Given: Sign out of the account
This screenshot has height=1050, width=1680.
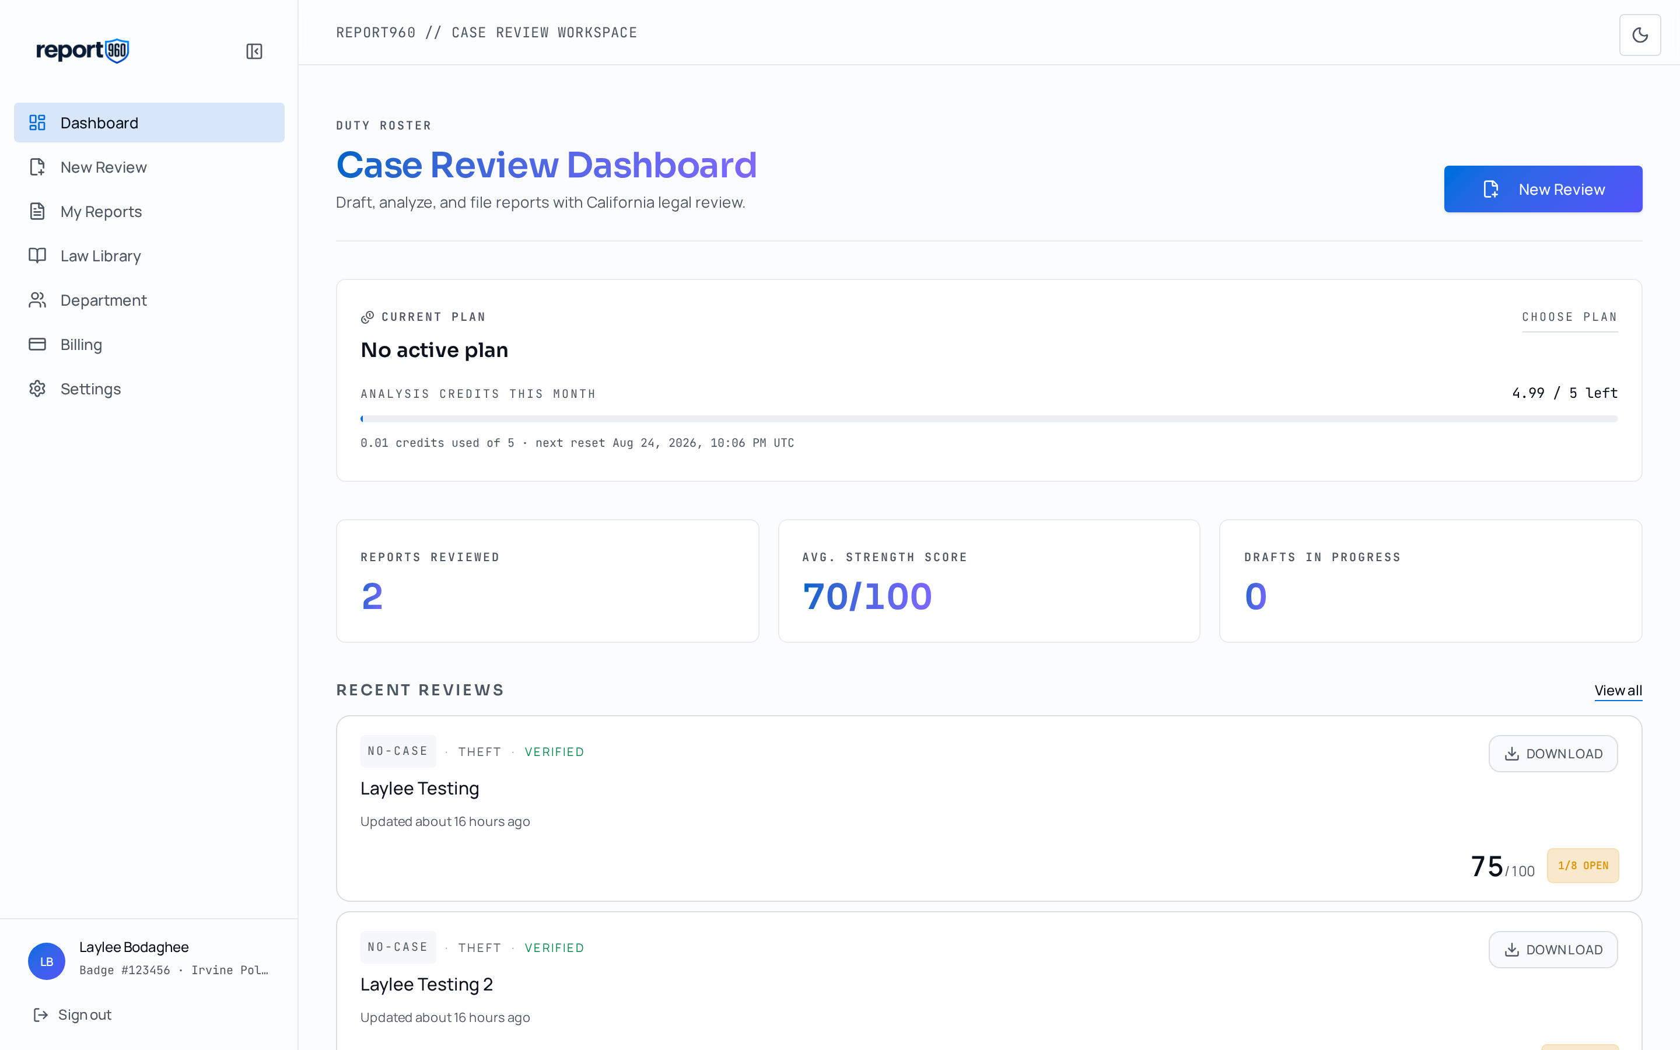Looking at the screenshot, I should (72, 1014).
